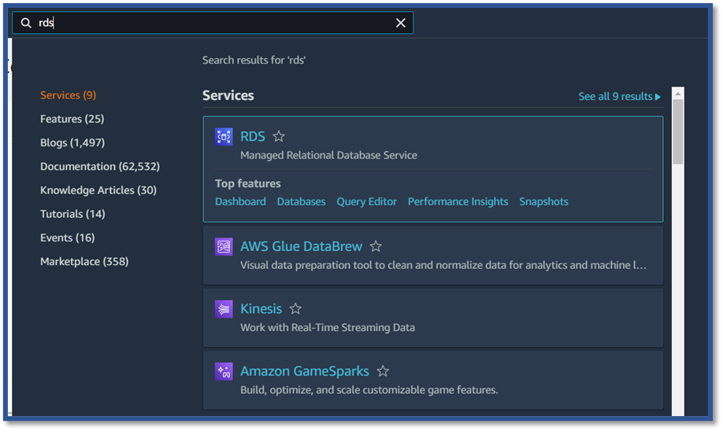Click the Search results for 'rds' text

point(254,61)
